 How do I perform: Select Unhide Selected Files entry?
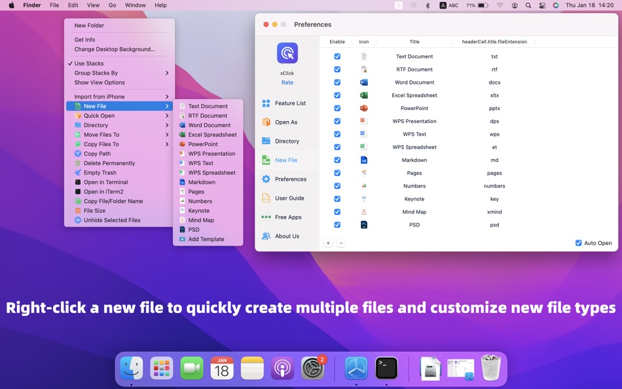(x=119, y=220)
